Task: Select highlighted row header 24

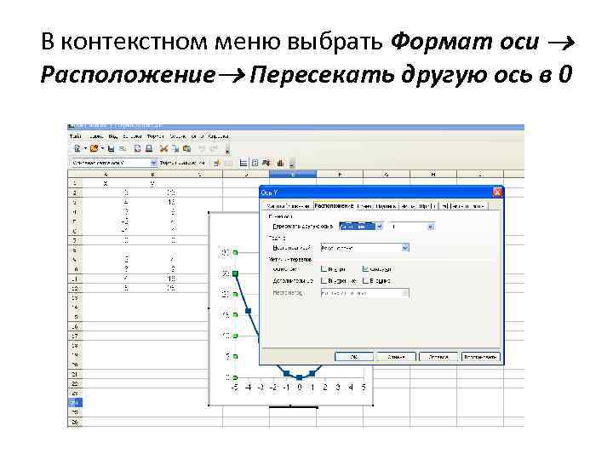Action: pos(75,402)
